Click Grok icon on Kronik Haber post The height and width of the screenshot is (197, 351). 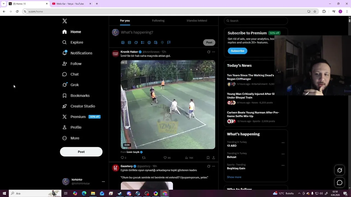coord(209,52)
